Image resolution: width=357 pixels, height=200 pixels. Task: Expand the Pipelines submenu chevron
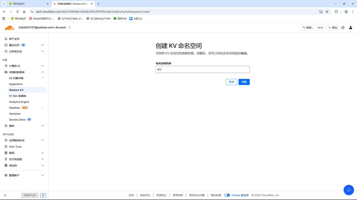[x=42, y=108]
